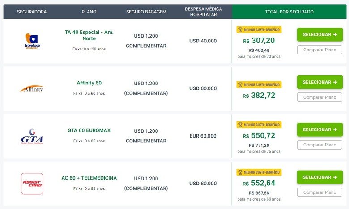Open the TA 40 Especial - Am. Norte plan link
Viewport: 349px width, 209px height.
pos(89,35)
